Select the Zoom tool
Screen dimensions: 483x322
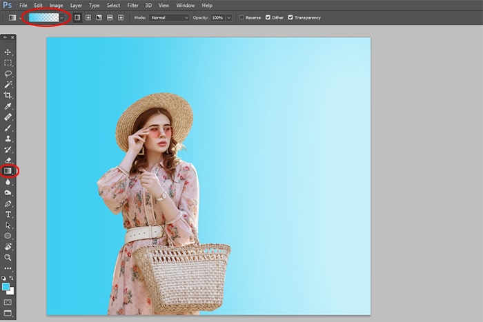point(8,257)
